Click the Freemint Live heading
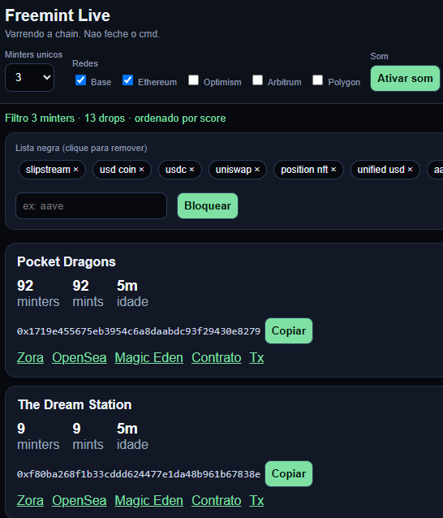Viewport: 443px width, 518px height. coord(58,15)
